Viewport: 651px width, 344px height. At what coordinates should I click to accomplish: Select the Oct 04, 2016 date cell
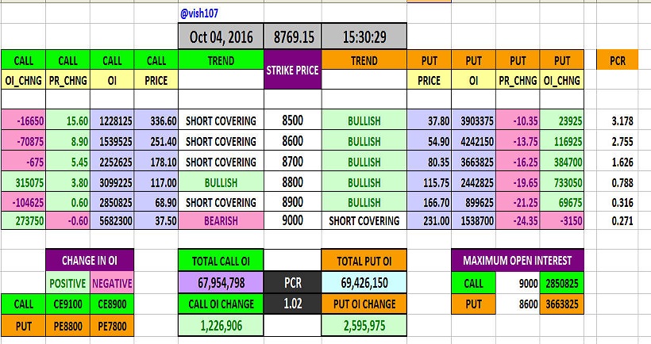coord(221,36)
